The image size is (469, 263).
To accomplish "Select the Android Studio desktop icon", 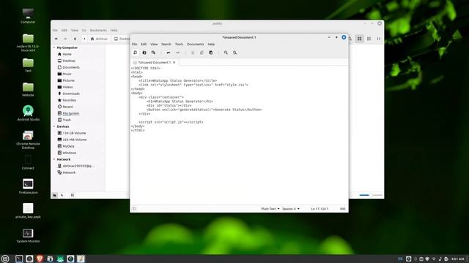I will (28, 113).
